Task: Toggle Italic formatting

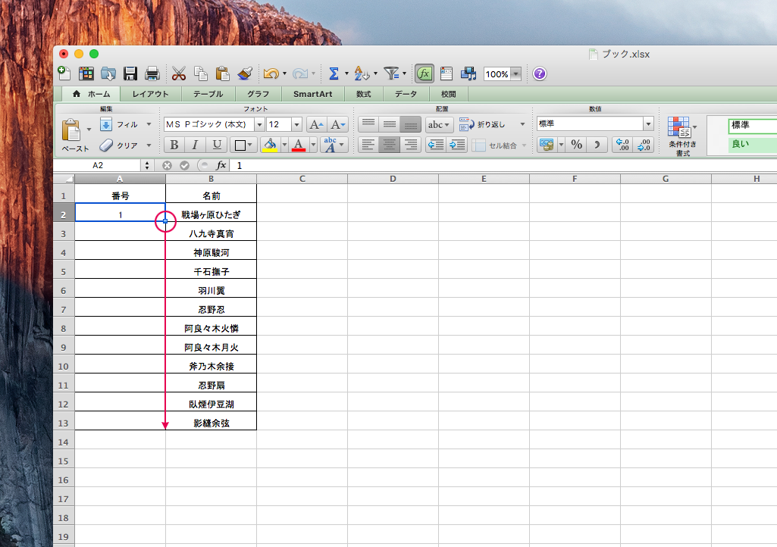Action: (x=196, y=145)
